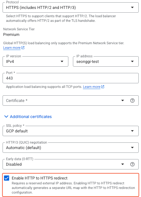Open the GCP default SSL policy box
Viewport: 141px width, 197px height.
click(71, 131)
